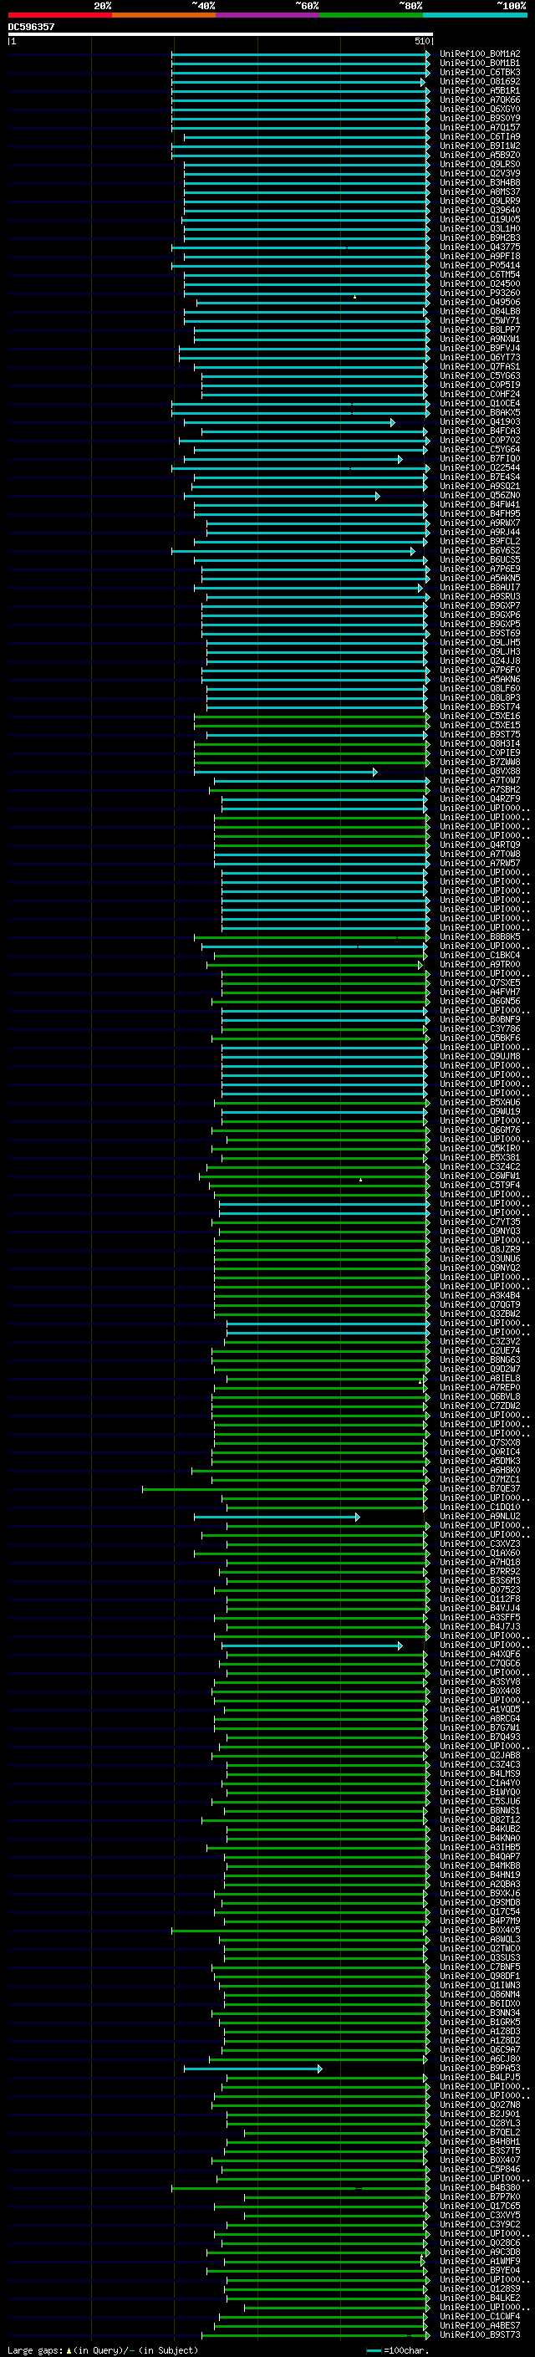This screenshot has width=535, height=2357.
Task: Click hit label UniRef100_A7Q157
Action: [x=480, y=127]
